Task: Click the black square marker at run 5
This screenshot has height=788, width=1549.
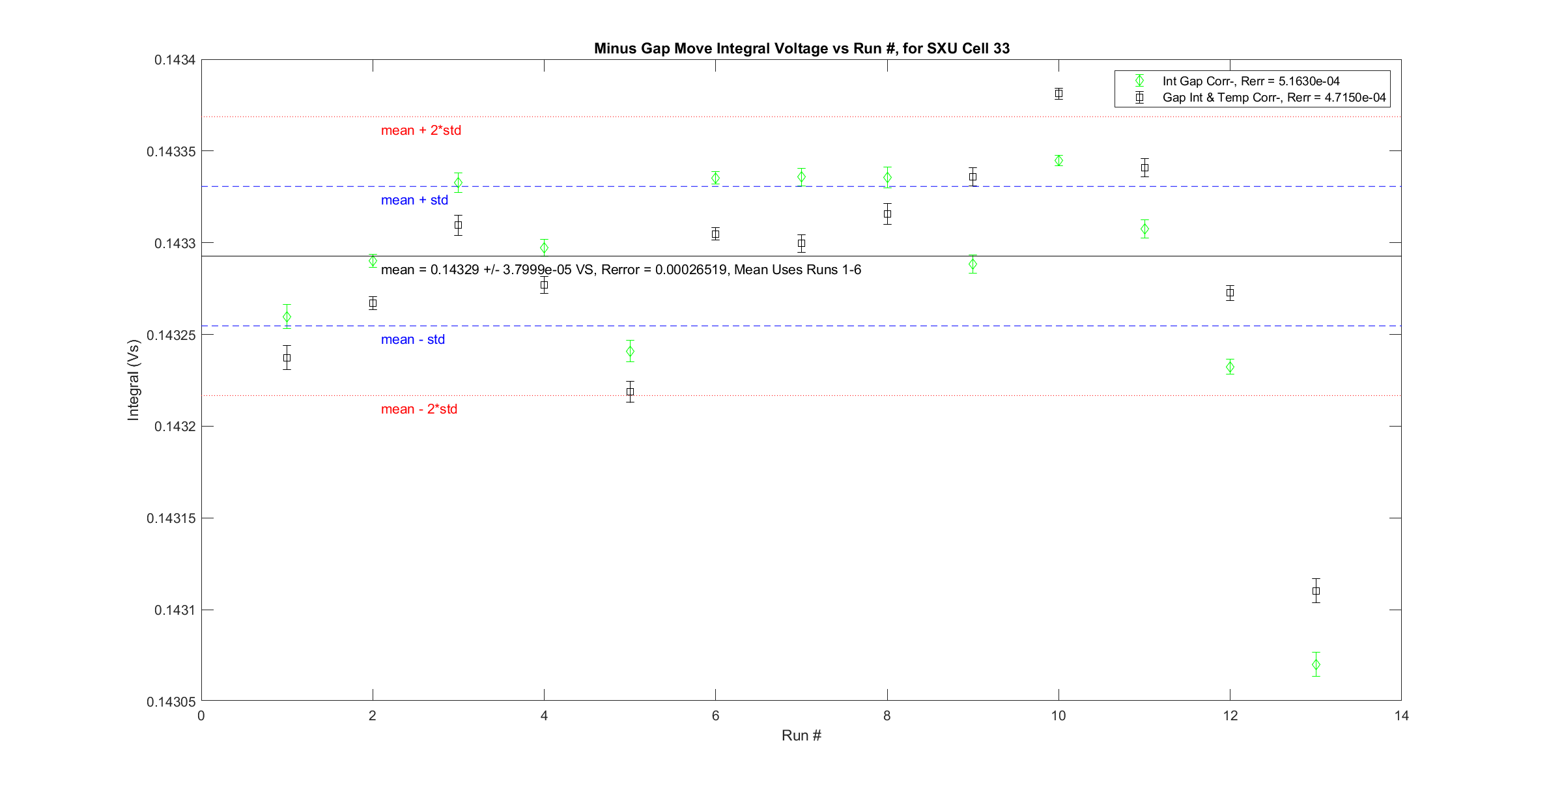Action: (x=630, y=391)
